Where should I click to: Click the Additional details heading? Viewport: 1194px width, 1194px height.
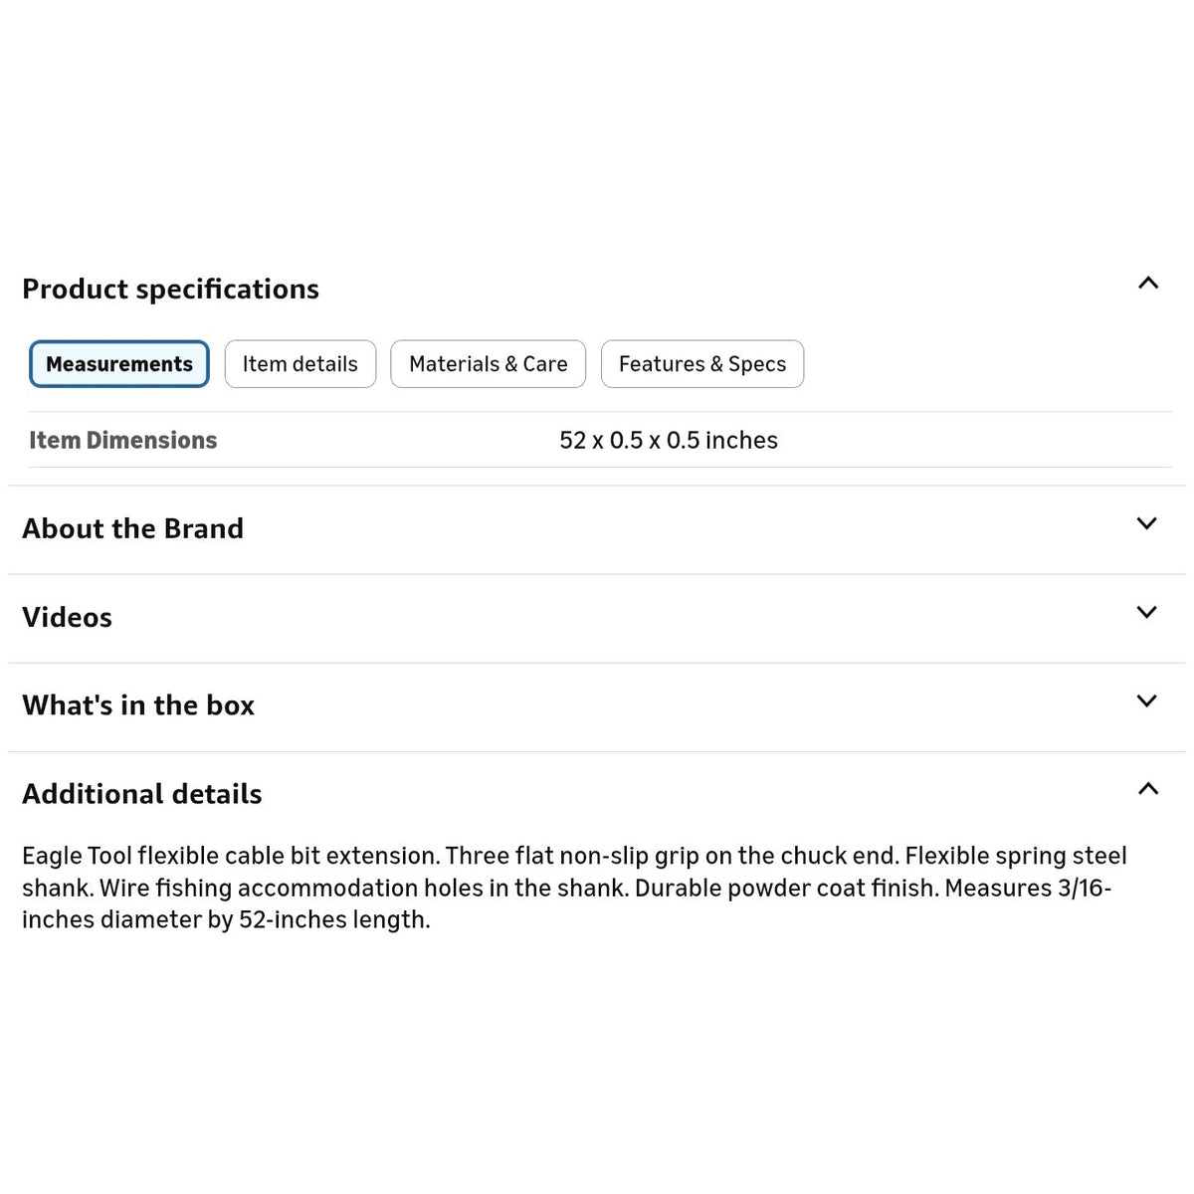pos(142,794)
